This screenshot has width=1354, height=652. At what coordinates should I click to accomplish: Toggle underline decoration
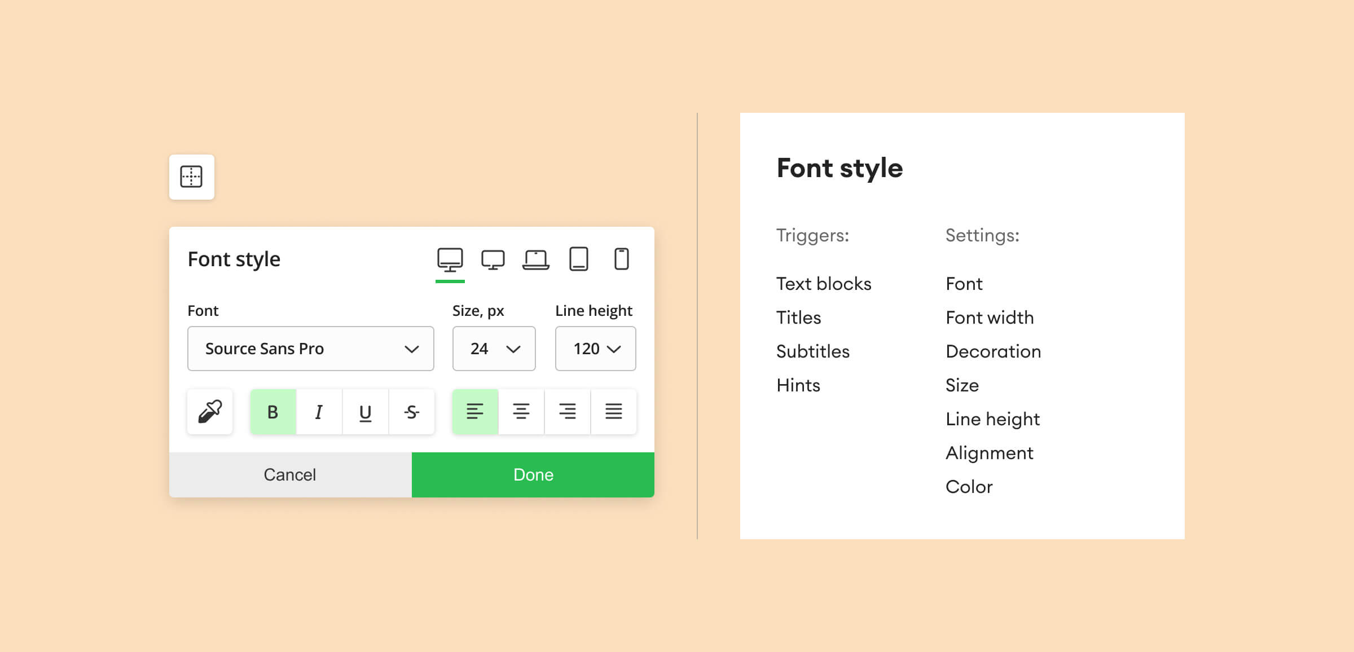pyautogui.click(x=365, y=412)
